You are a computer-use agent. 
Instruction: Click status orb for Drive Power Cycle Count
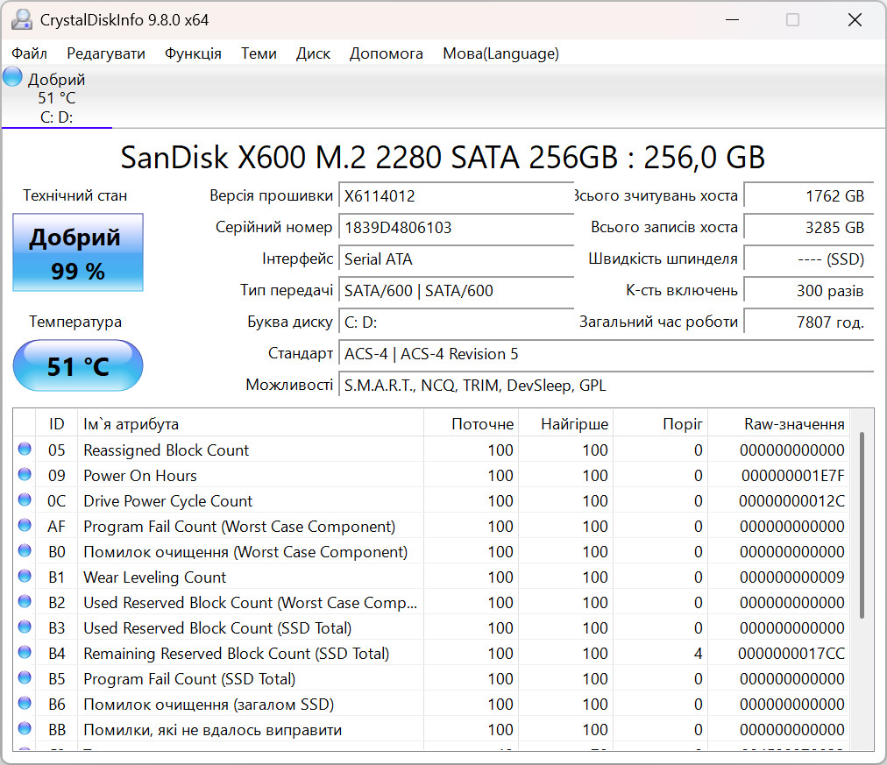(x=25, y=499)
